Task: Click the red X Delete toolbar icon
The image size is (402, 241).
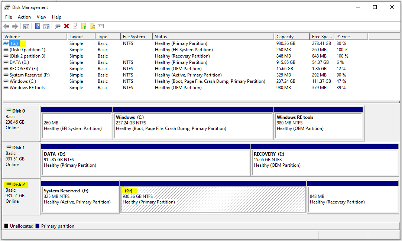Action: tap(67, 26)
